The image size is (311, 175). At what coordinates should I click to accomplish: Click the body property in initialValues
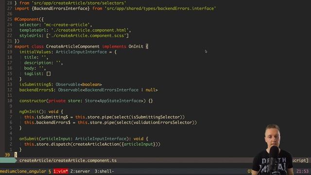(29, 68)
